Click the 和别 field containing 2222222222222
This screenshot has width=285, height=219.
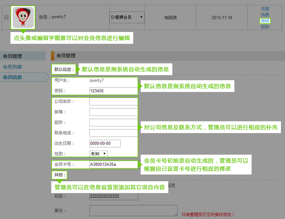(114, 196)
